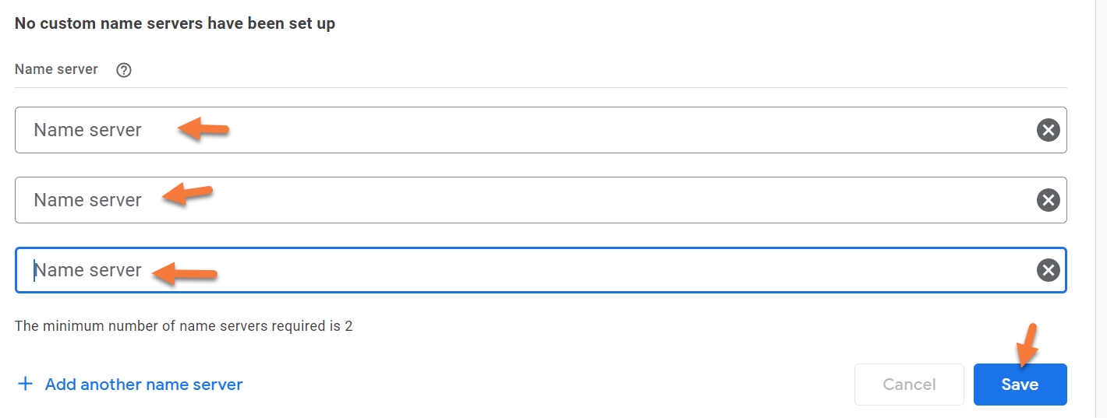Click the minimum name servers required note
The image size is (1107, 418).
(x=183, y=325)
